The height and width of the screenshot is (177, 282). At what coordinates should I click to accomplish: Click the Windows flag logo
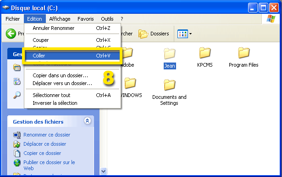[271, 19]
